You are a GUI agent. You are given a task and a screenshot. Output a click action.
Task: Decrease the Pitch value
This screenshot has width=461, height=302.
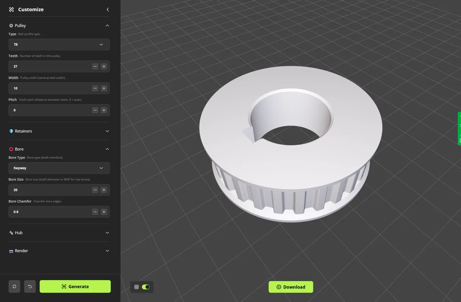(x=95, y=110)
